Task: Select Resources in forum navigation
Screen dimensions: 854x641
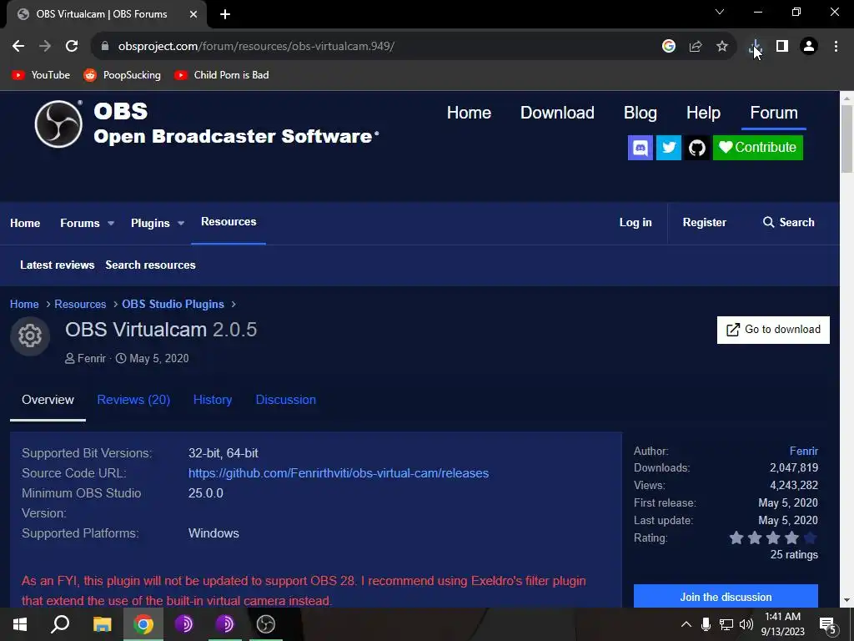Action: click(229, 222)
